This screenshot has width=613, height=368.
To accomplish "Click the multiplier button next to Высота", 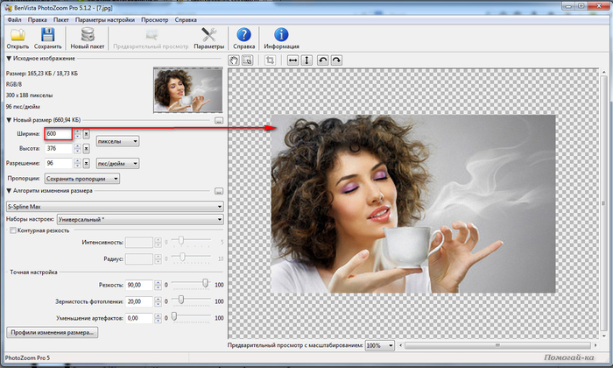I will click(87, 149).
